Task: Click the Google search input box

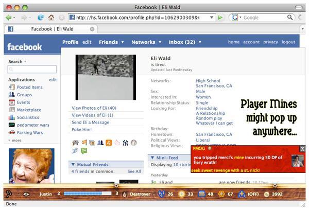Action: click(x=264, y=18)
